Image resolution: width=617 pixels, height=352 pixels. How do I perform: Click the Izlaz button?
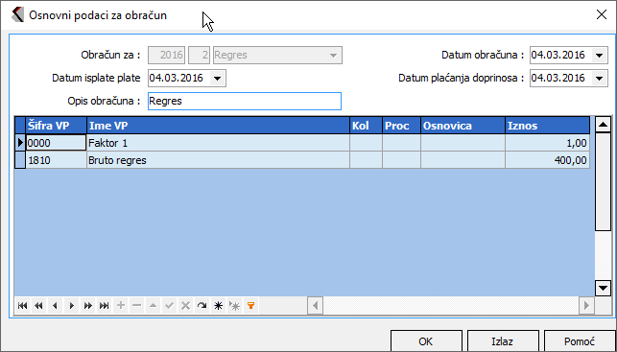coord(503,341)
